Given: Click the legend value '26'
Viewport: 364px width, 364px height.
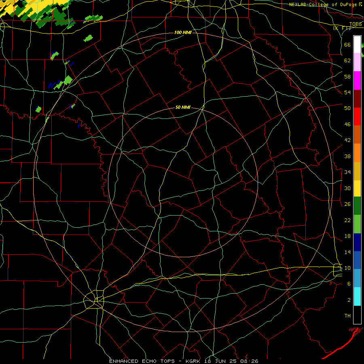Looking at the screenshot, I should pyautogui.click(x=347, y=204).
